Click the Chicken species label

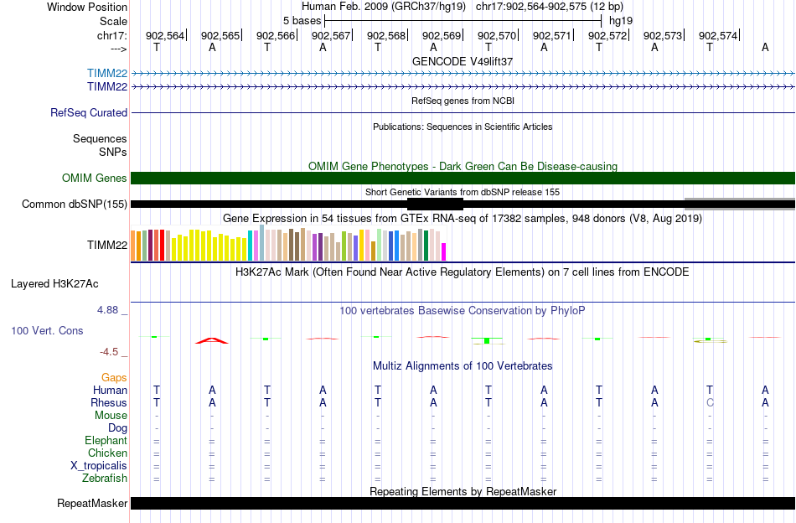tap(107, 453)
